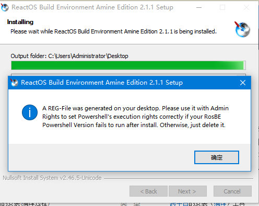The image size is (259, 206).
Task: Click the blue dialog title bar text
Action: (x=102, y=83)
